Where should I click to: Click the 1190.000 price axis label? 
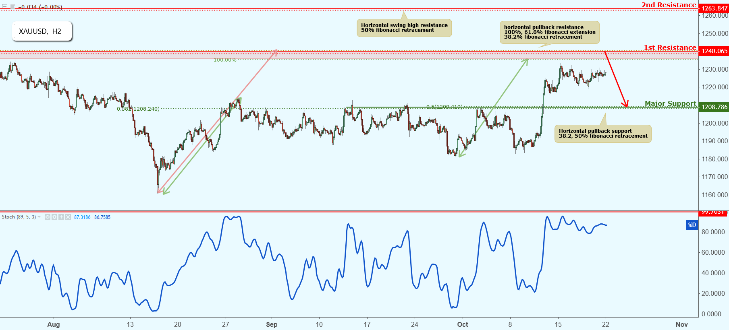tap(715, 141)
